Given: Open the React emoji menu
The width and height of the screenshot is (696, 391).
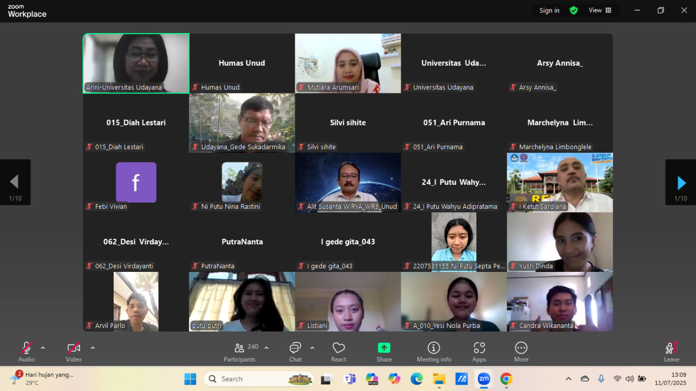Looking at the screenshot, I should point(339,348).
